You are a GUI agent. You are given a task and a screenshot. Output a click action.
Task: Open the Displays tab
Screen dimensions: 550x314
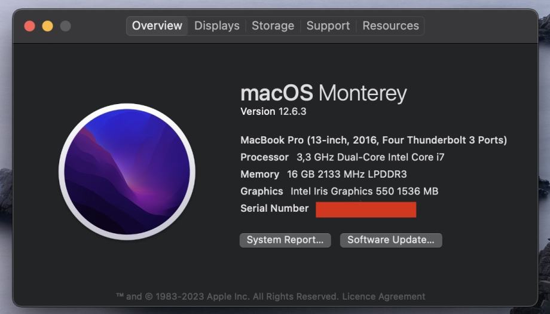point(217,26)
